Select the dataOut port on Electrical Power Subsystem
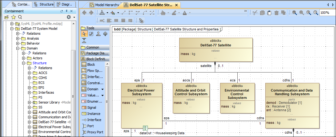This screenshot has width=336, height=137. click(145, 128)
